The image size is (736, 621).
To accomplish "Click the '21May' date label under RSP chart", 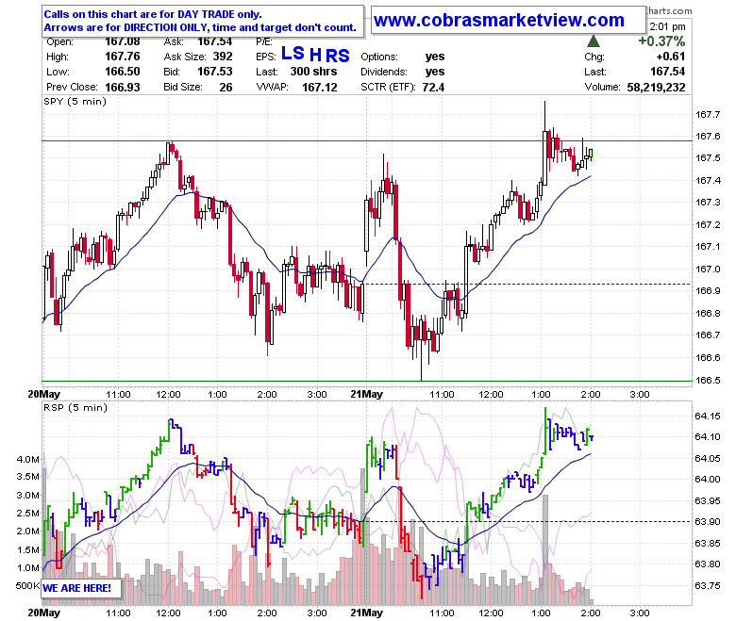I will (367, 613).
